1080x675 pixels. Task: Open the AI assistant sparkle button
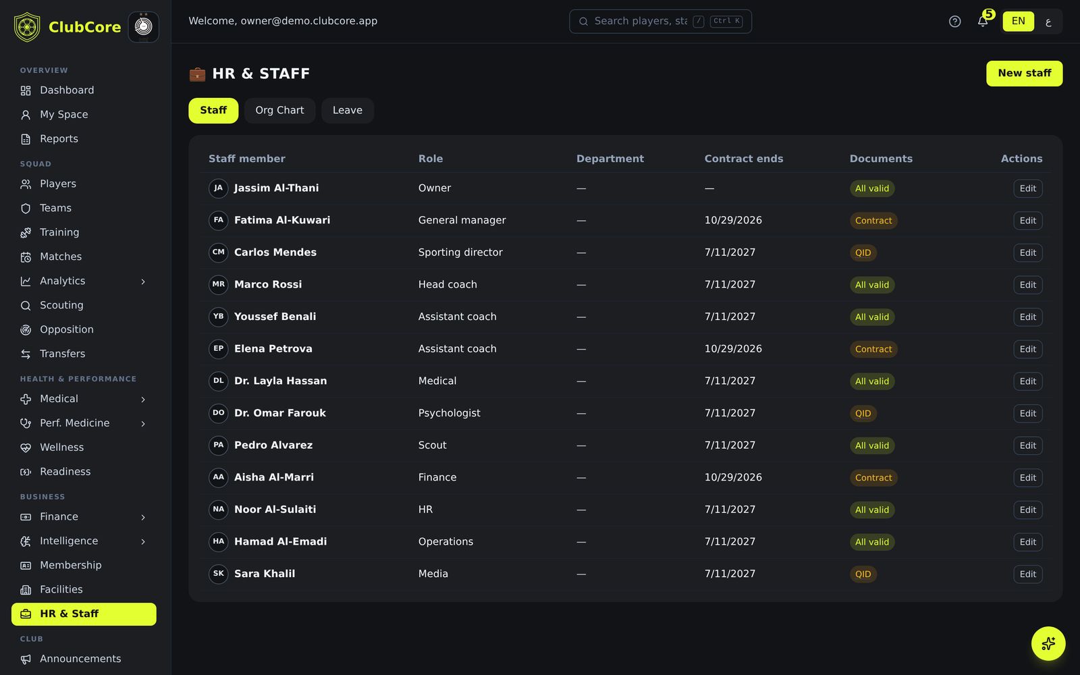pos(1048,644)
